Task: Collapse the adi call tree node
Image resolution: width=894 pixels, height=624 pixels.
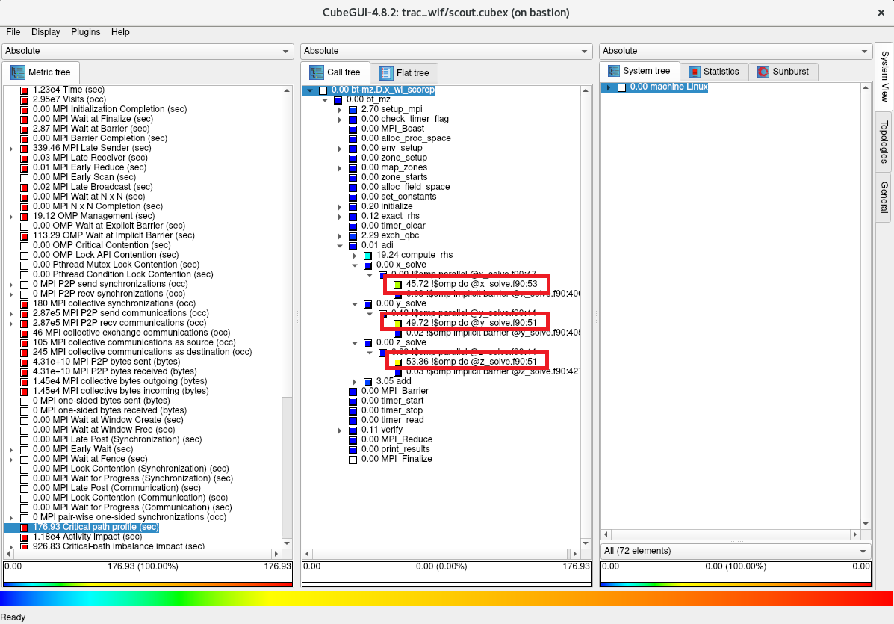Action: point(341,246)
